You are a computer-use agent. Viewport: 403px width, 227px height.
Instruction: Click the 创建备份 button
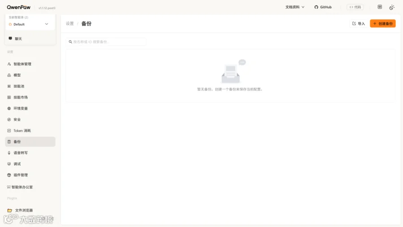pos(383,23)
